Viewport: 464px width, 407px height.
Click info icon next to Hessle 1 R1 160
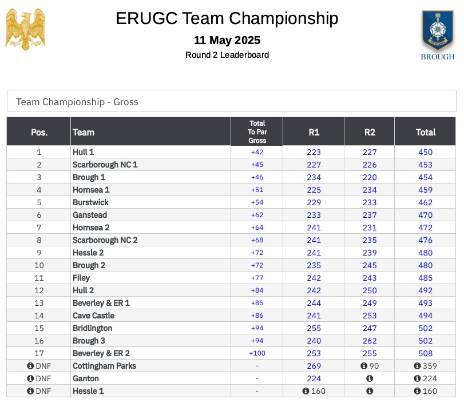[x=306, y=391]
